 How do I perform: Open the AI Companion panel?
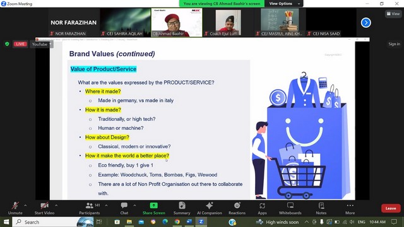209,208
